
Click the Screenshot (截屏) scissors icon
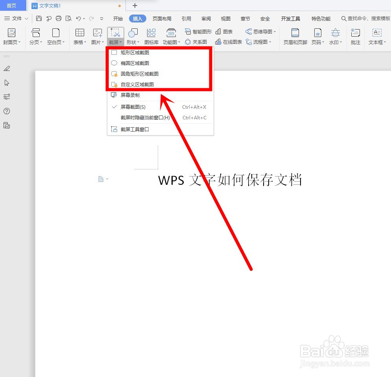pos(115,33)
